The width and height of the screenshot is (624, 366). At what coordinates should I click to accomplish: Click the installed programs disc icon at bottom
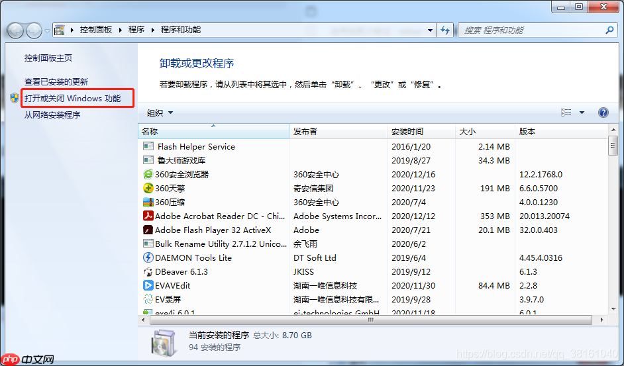(x=163, y=343)
